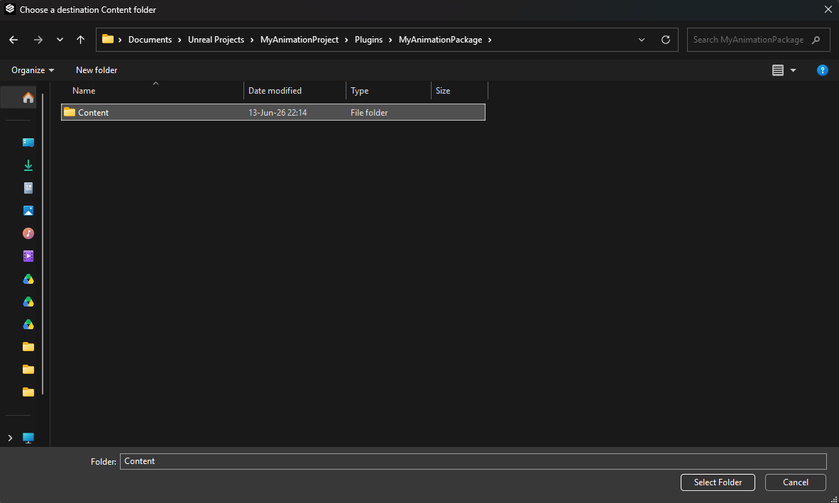This screenshot has height=503, width=839.
Task: Open previous locations dropdown in address bar
Action: (642, 40)
